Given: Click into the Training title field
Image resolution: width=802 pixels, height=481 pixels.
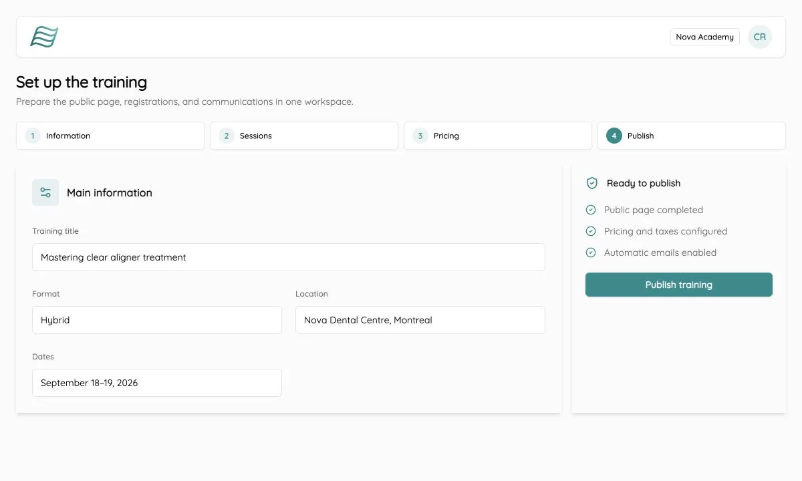Looking at the screenshot, I should click(289, 257).
